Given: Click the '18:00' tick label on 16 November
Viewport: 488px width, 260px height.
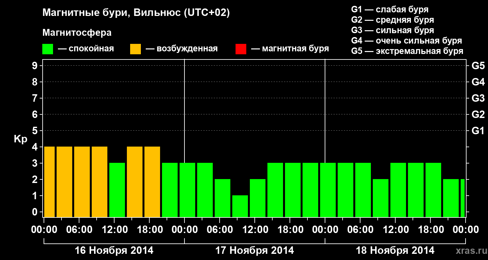Looking at the screenshot, I should pyautogui.click(x=149, y=229).
